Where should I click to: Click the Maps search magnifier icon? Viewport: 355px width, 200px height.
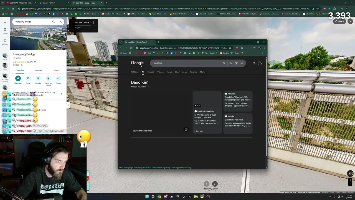54,22
